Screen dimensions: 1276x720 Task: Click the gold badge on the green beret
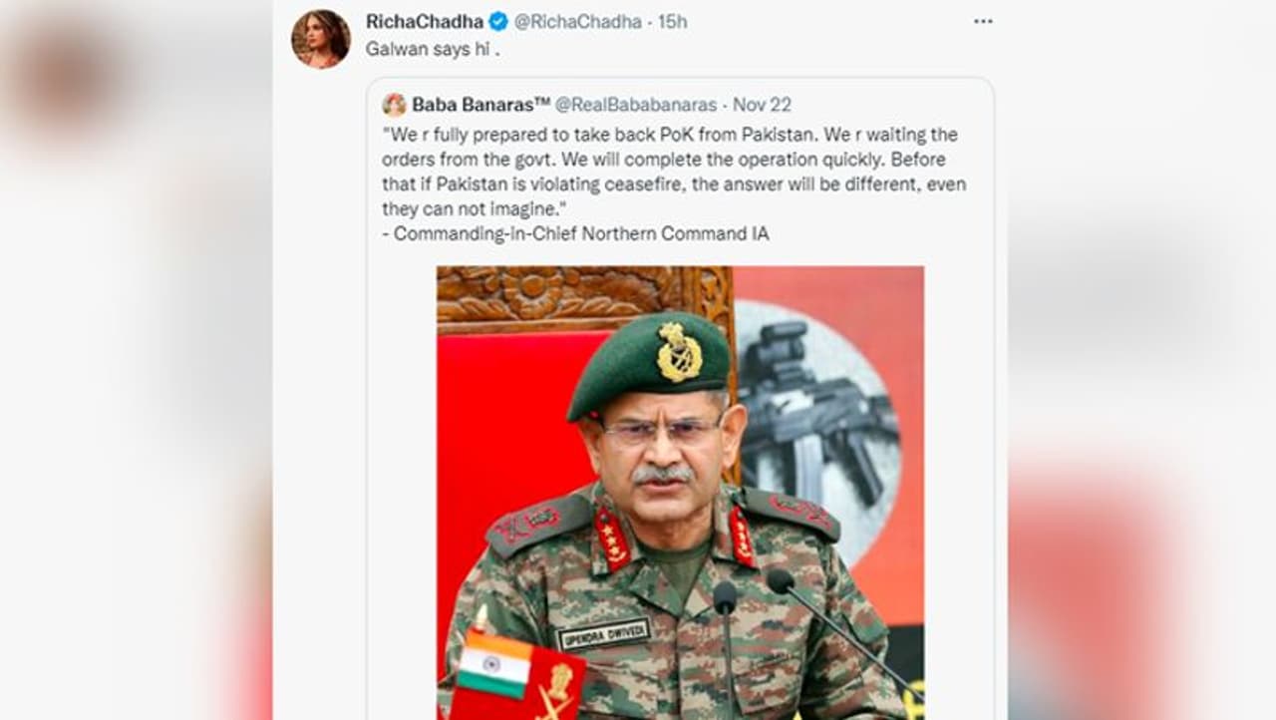(679, 352)
